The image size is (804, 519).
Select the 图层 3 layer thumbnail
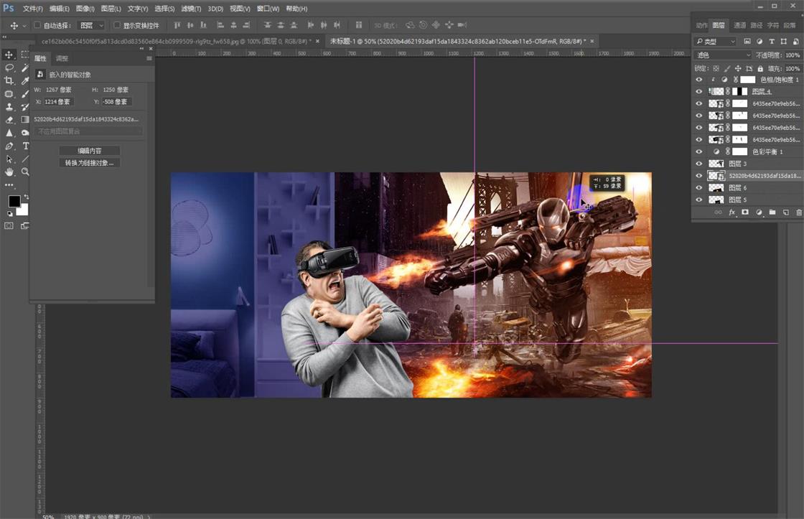[x=715, y=162]
